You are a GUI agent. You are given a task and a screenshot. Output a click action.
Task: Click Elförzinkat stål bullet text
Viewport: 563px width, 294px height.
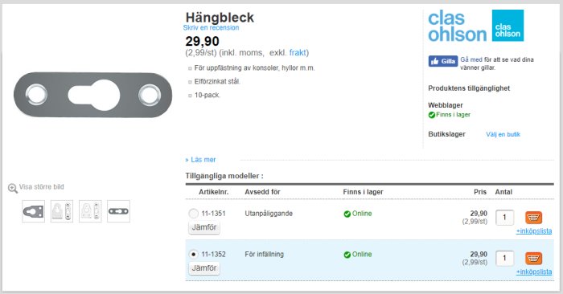pos(217,81)
